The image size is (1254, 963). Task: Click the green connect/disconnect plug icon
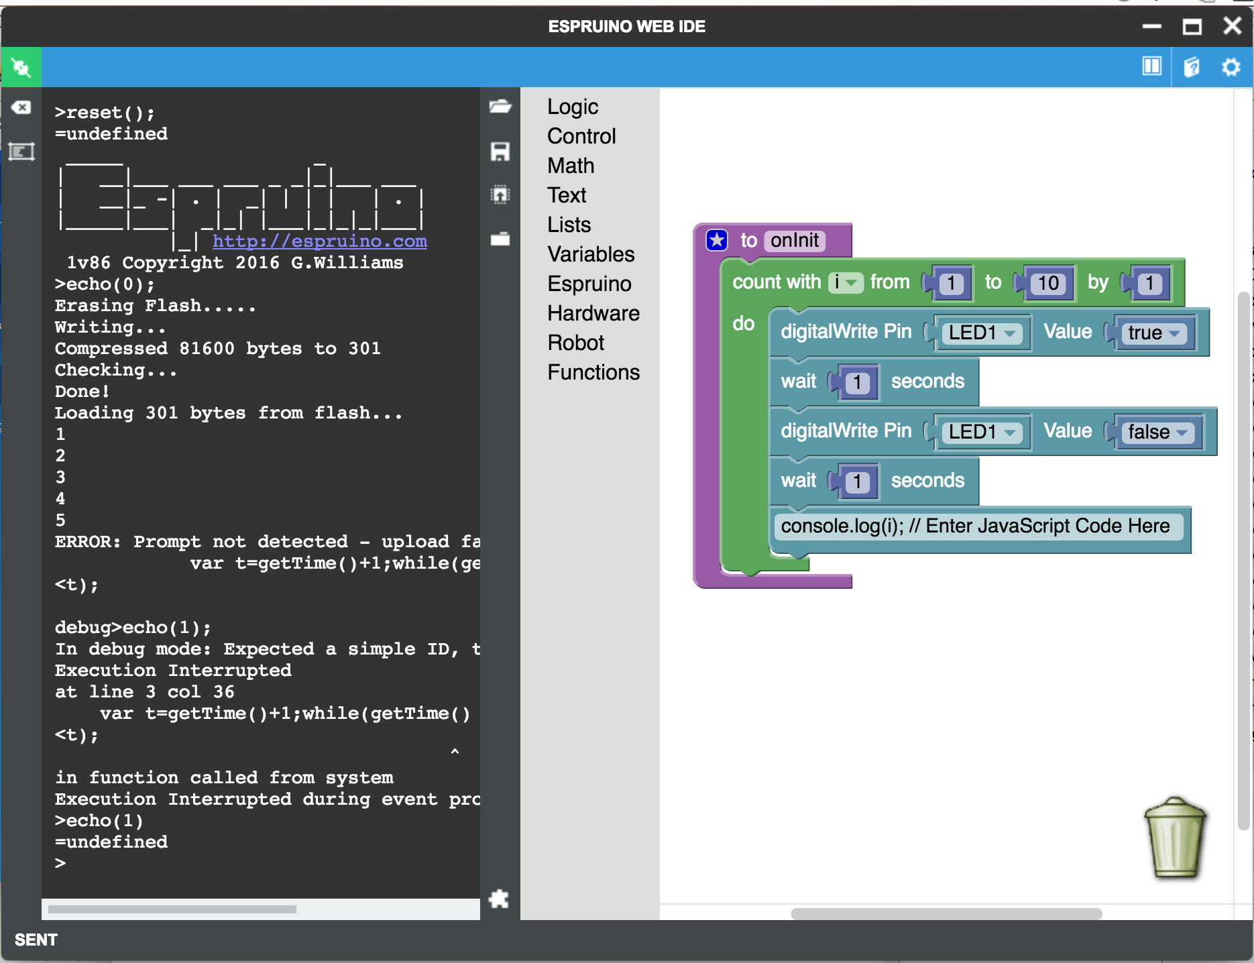click(x=21, y=67)
